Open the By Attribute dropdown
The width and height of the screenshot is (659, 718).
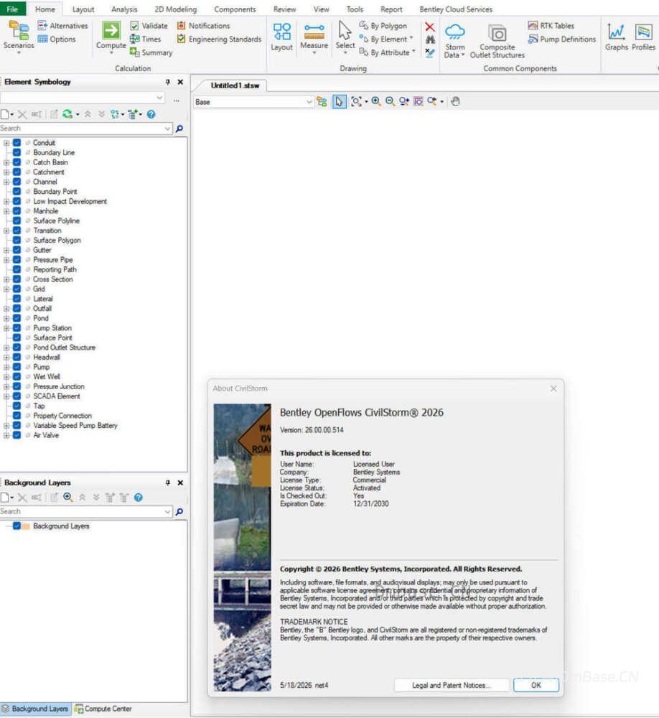point(388,52)
